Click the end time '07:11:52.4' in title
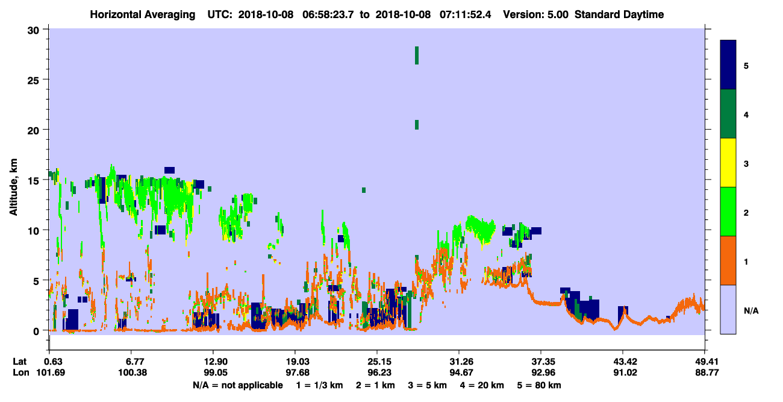 pos(467,14)
